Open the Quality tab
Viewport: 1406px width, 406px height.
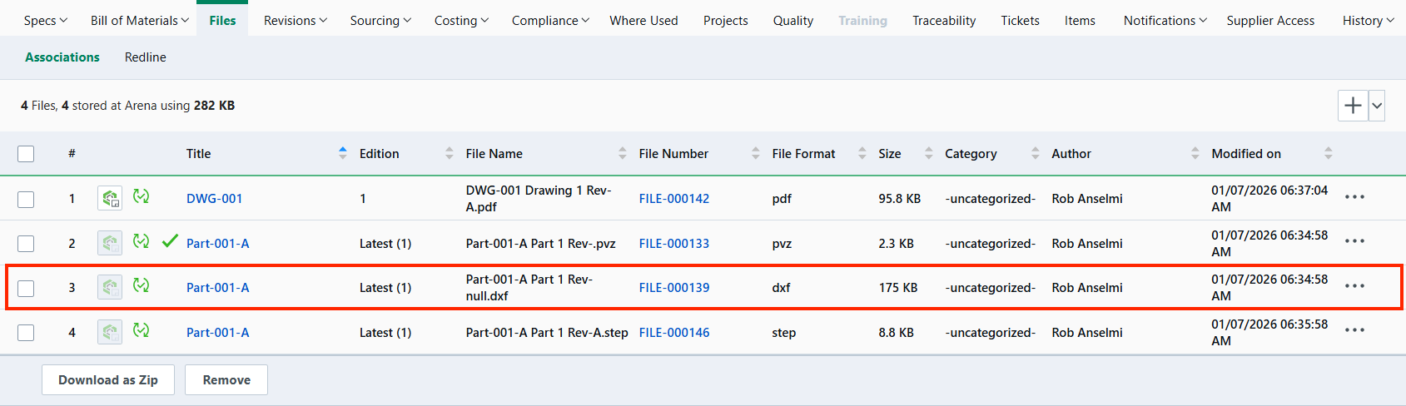pos(792,20)
